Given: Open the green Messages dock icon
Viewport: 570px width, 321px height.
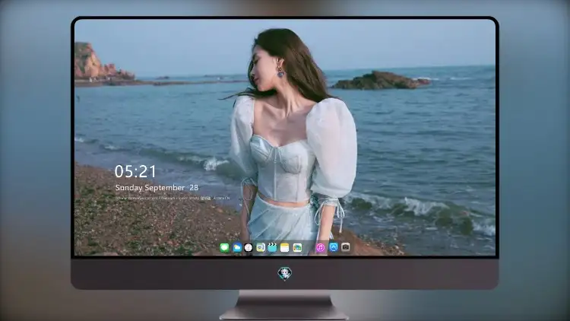Looking at the screenshot, I should (x=225, y=248).
